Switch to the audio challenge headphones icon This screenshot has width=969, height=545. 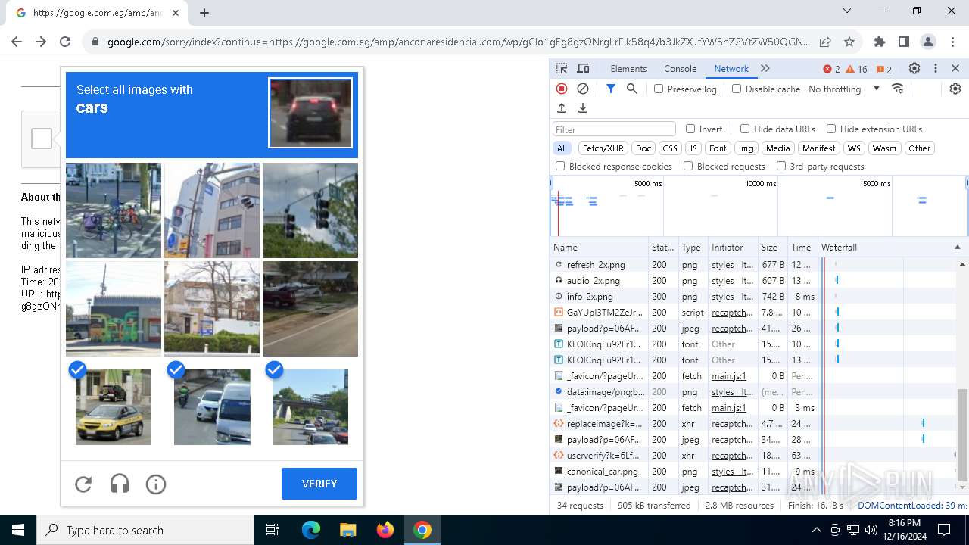pos(120,484)
